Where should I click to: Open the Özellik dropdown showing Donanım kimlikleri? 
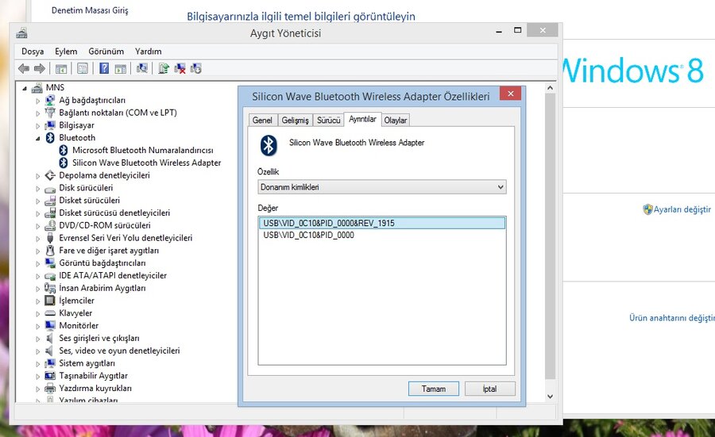coord(382,187)
